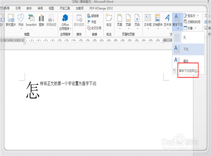Open the Shapes (形状) gallery icon
Viewport: 211px width, 156px height.
click(x=21, y=18)
